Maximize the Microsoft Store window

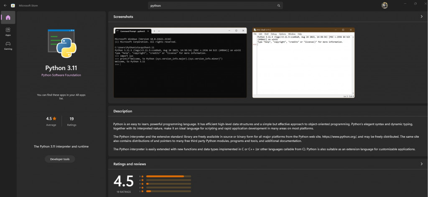click(415, 4)
